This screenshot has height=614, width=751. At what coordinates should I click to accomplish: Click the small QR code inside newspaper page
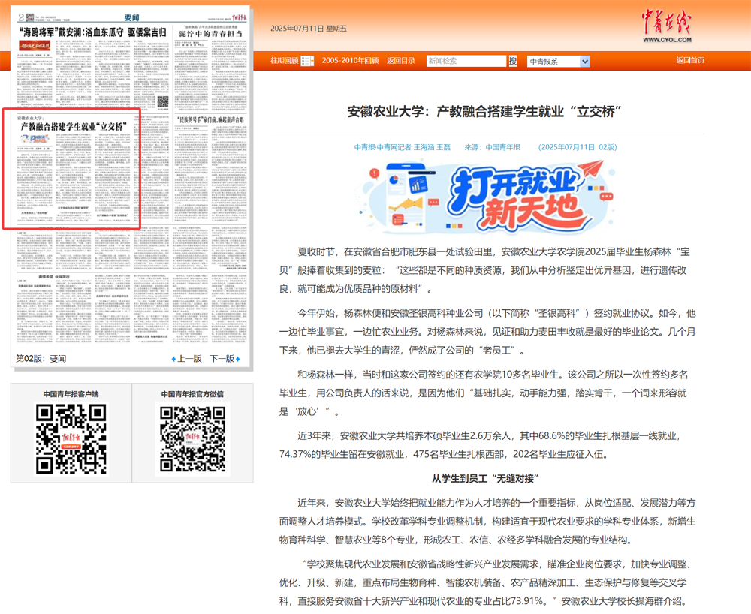163,101
